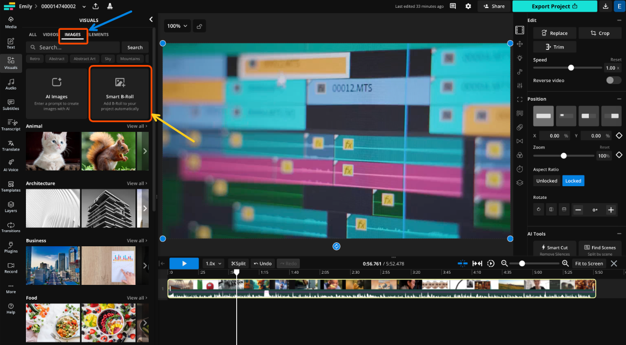Select the AI Voice tool
The height and width of the screenshot is (345, 626).
pos(10,166)
